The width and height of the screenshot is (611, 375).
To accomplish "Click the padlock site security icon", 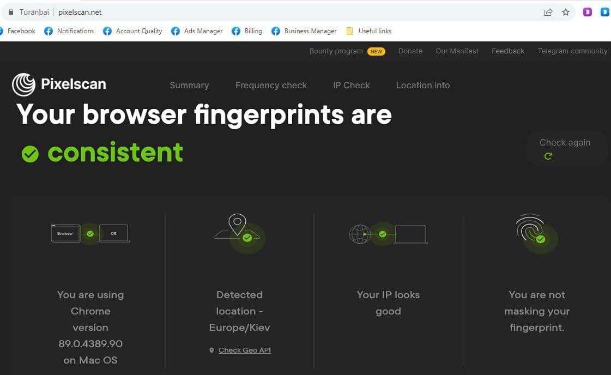I will (10, 12).
